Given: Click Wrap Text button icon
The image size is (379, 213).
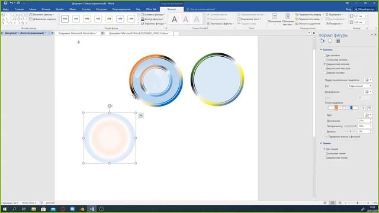Looking at the screenshot, I should coord(288,17).
